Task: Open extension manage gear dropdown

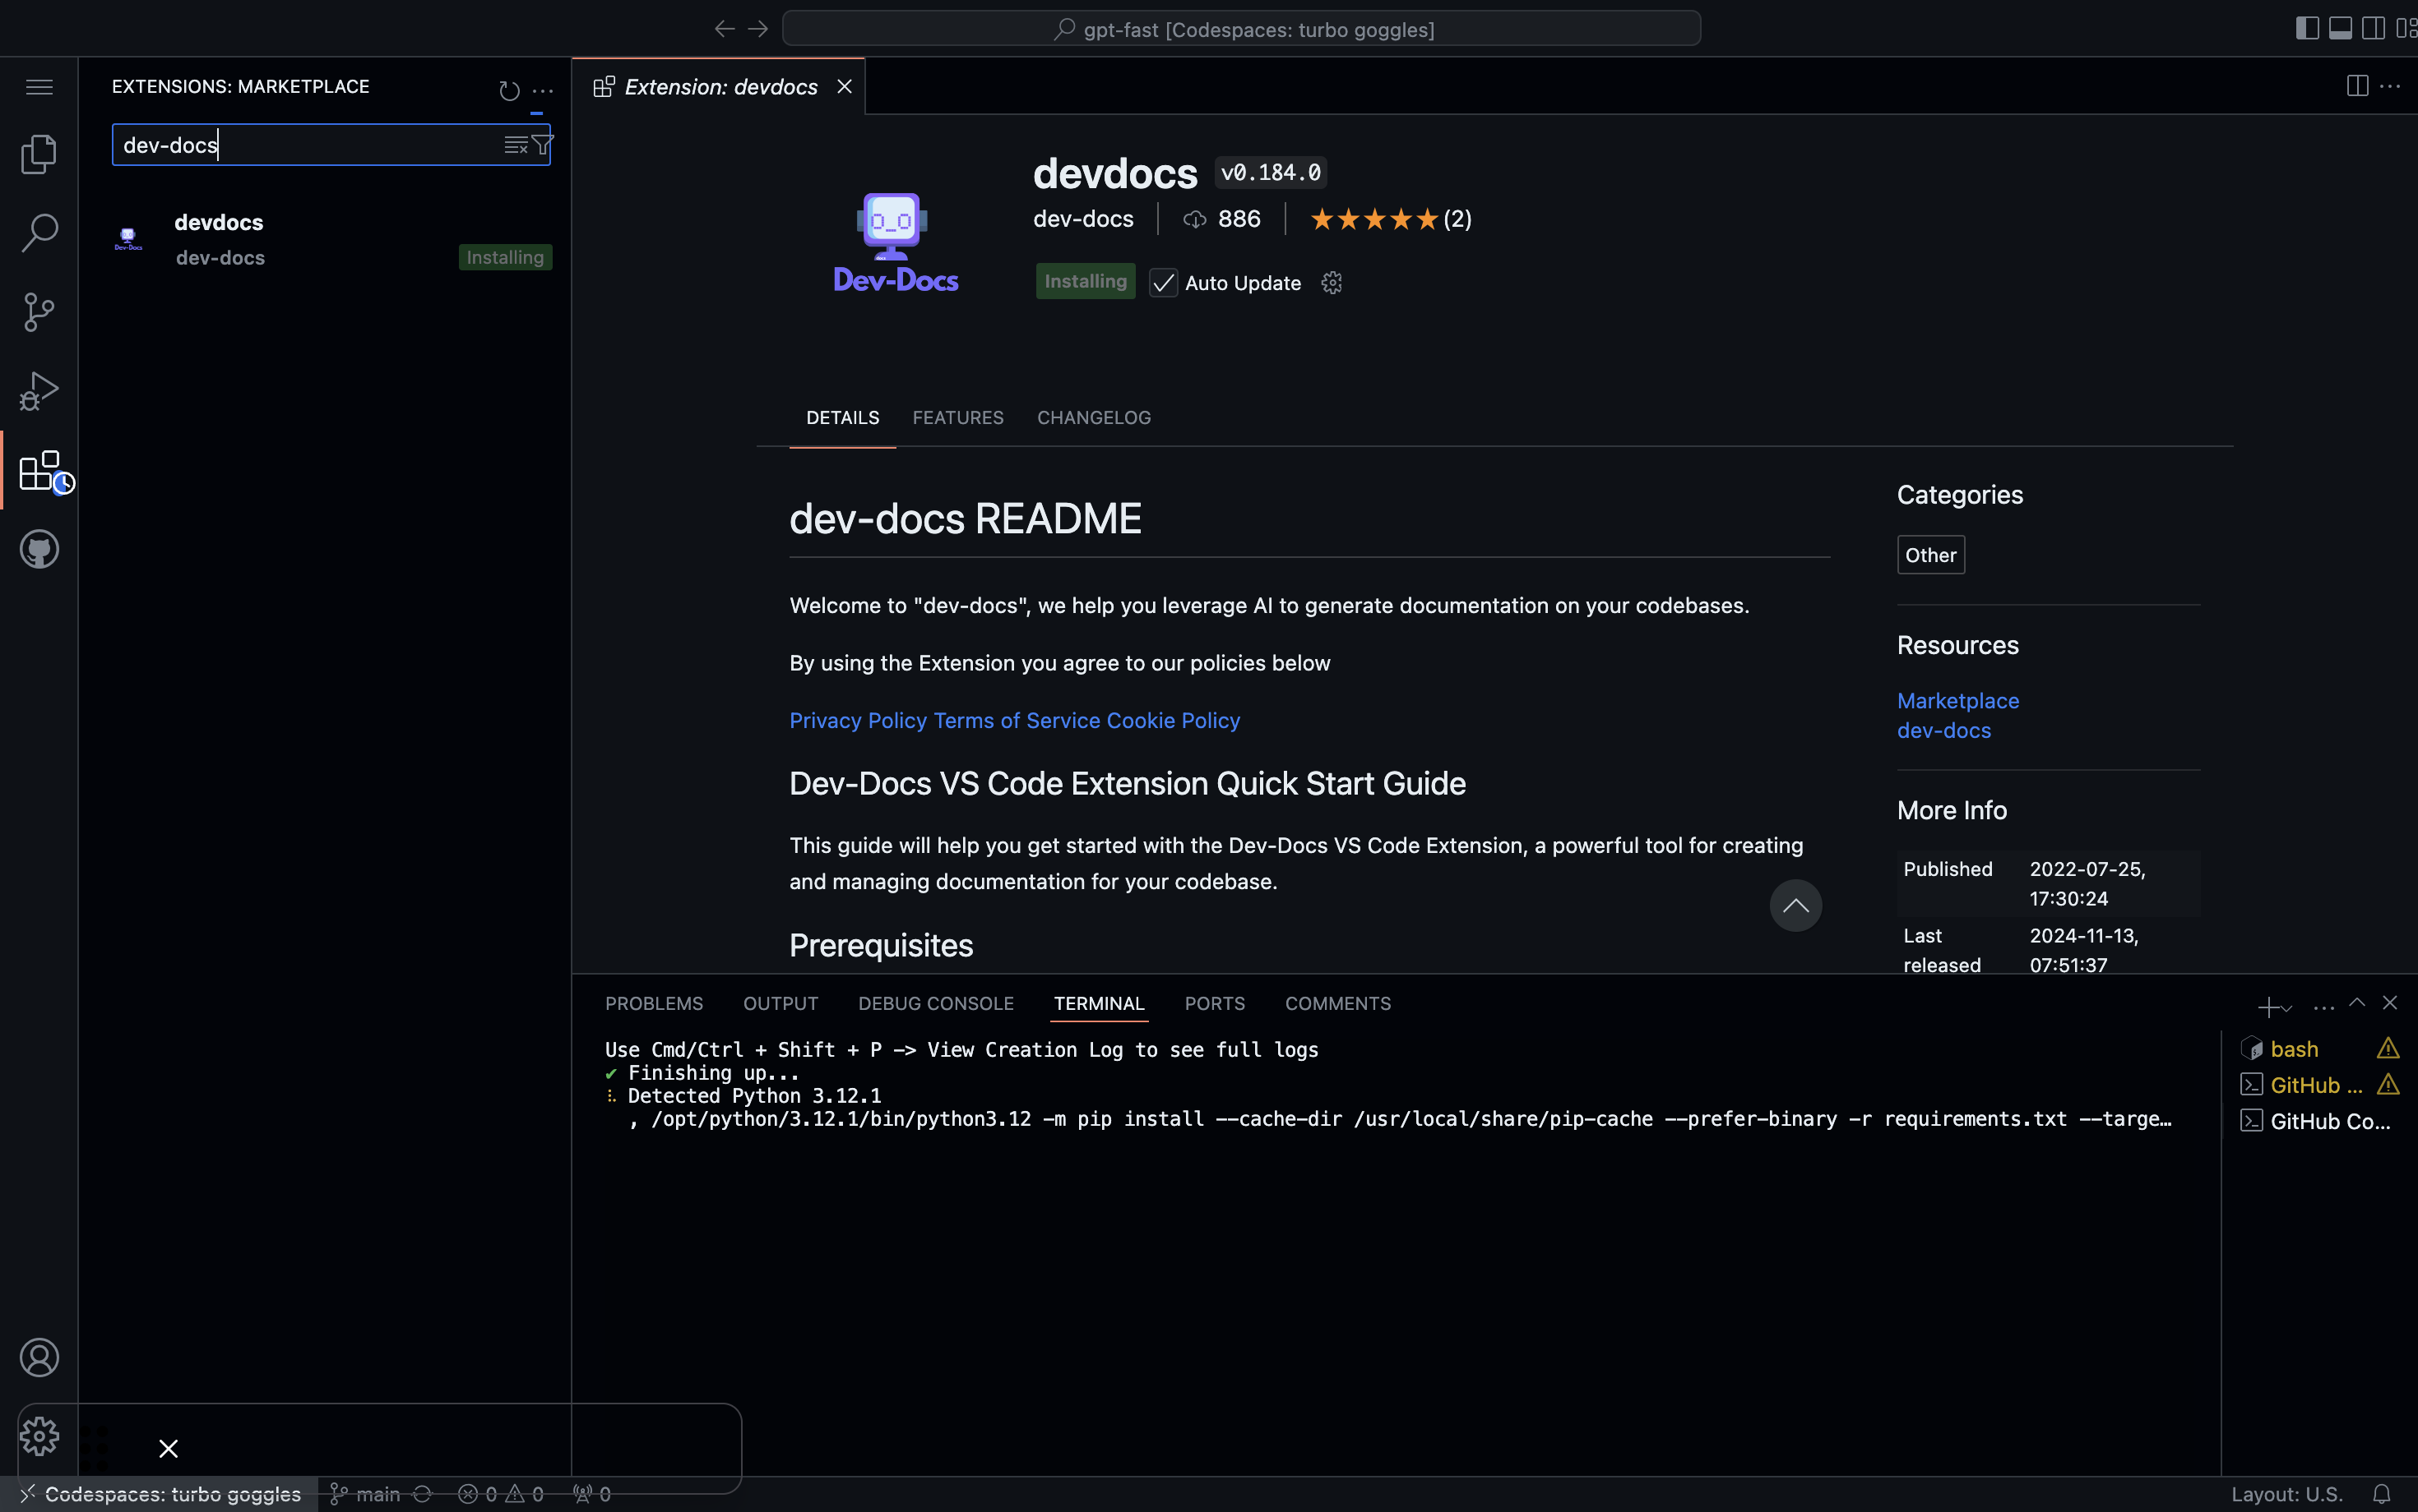Action: pyautogui.click(x=1331, y=283)
